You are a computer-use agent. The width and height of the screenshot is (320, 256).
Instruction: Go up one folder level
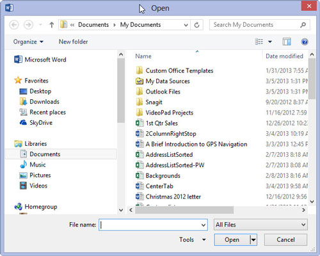(52, 25)
